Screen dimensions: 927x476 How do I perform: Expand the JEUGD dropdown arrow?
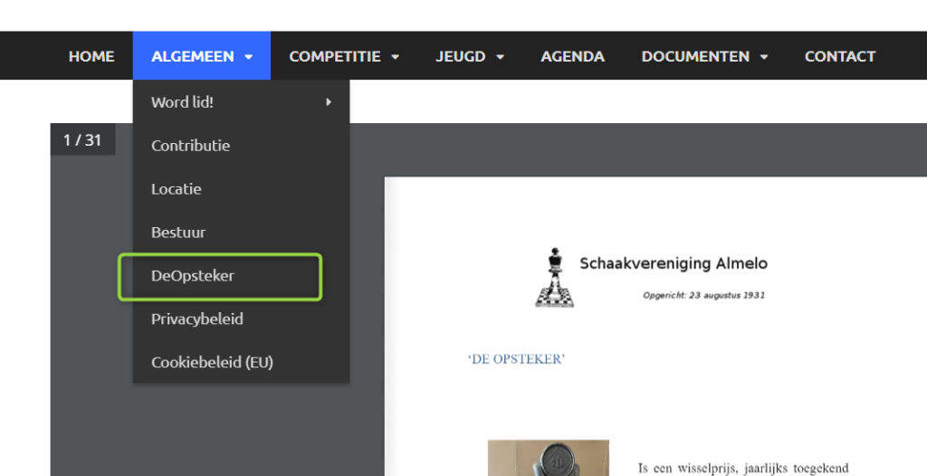click(500, 57)
